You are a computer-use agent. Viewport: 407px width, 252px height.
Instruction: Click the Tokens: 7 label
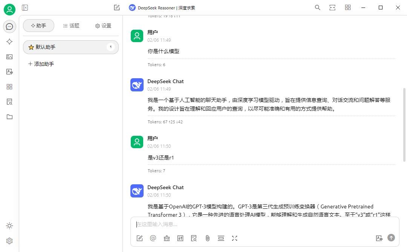(156, 171)
